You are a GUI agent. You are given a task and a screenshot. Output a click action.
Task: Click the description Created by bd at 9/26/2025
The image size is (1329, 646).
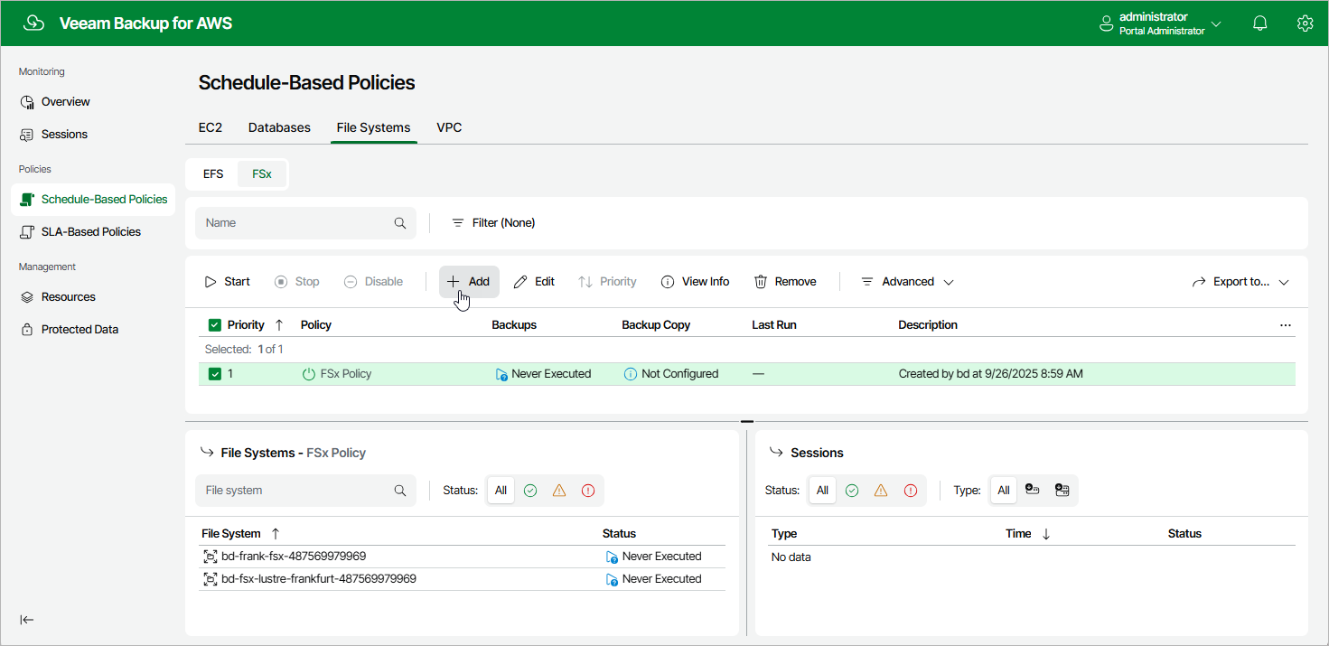click(x=990, y=374)
